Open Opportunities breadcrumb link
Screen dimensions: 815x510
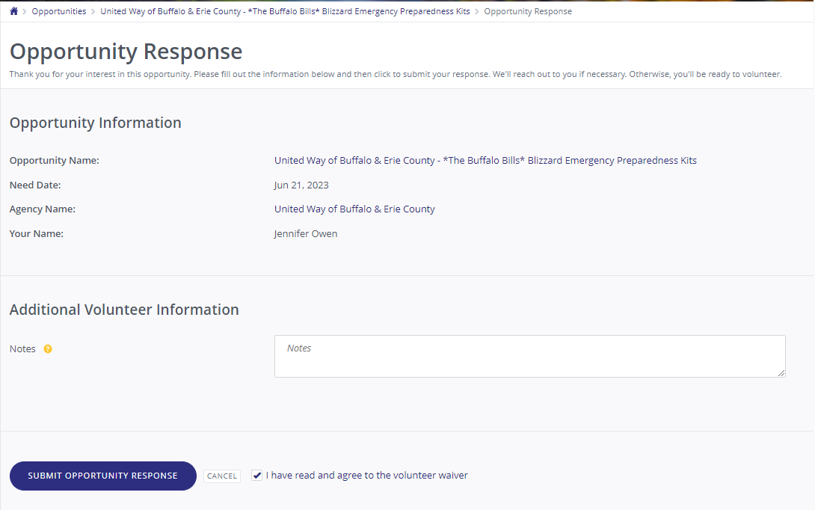pyautogui.click(x=59, y=11)
